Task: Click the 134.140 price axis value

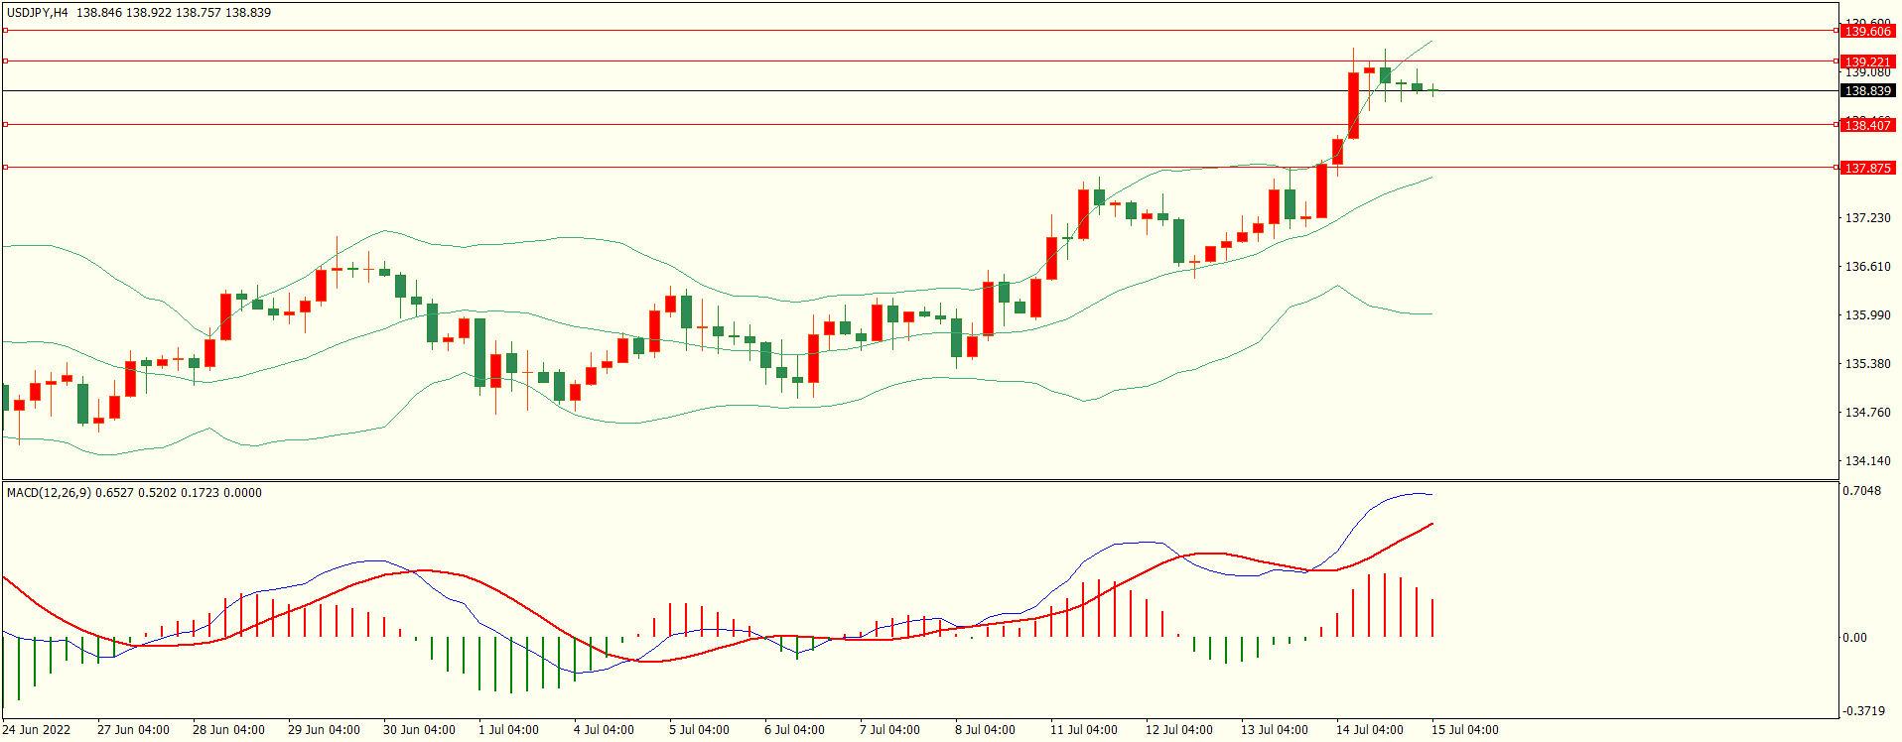Action: pos(1867,461)
